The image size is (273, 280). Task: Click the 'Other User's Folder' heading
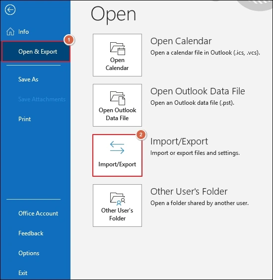tap(189, 192)
